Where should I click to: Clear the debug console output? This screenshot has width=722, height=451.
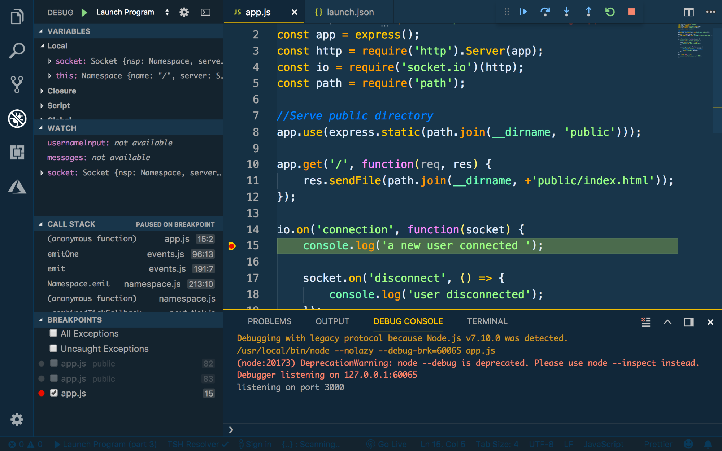pos(646,322)
